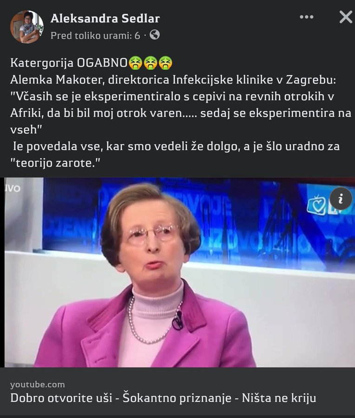The image size is (355, 418).
Task: Open the link "Dobro otvorite uši - Šokantno priznanje"
Action: coord(120,398)
